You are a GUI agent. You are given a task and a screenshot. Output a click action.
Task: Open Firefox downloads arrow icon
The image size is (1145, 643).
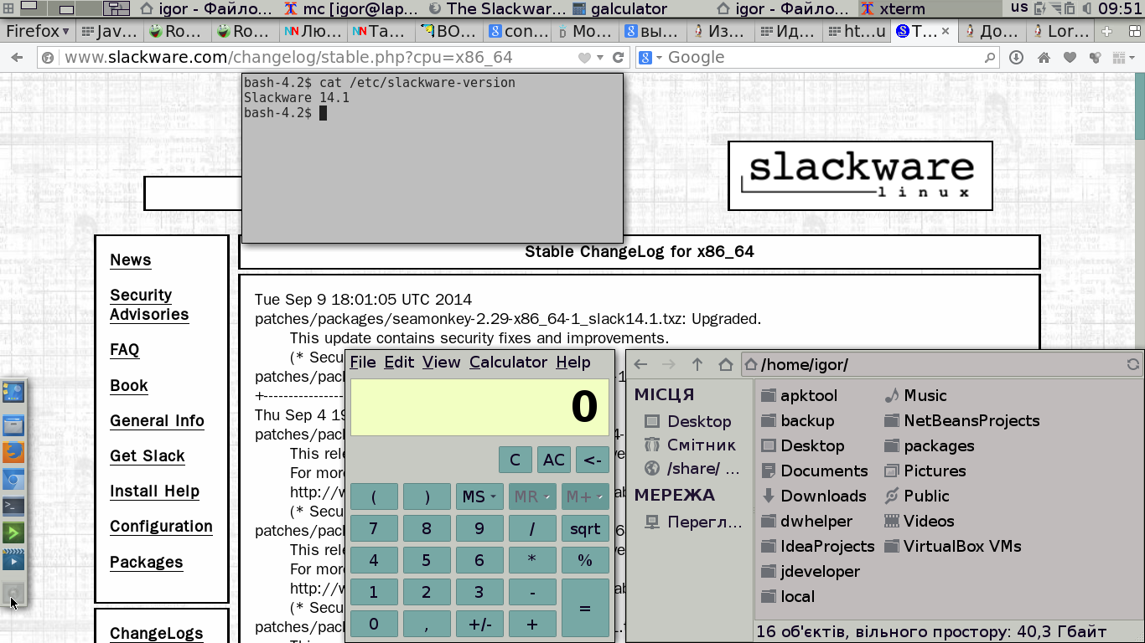[x=1017, y=58]
